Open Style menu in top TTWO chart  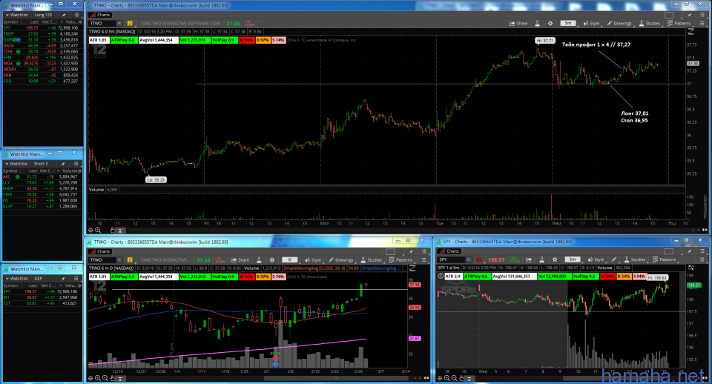[592, 23]
